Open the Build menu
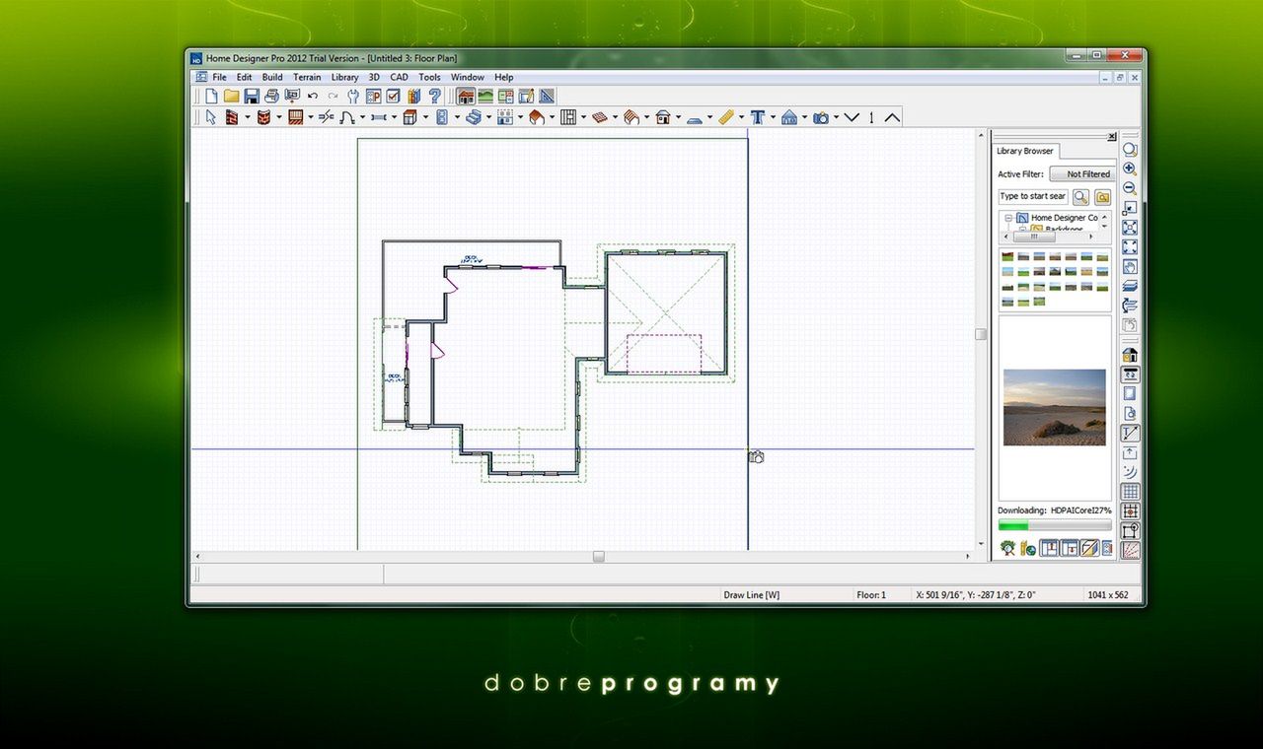This screenshot has height=749, width=1263. click(x=272, y=77)
